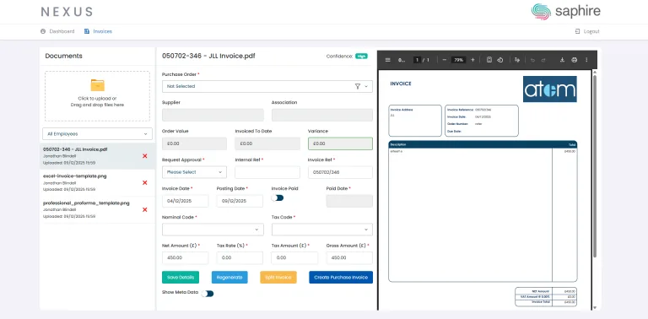Expand the Nominal Code dropdown
The height and width of the screenshot is (319, 648).
[x=213, y=230]
